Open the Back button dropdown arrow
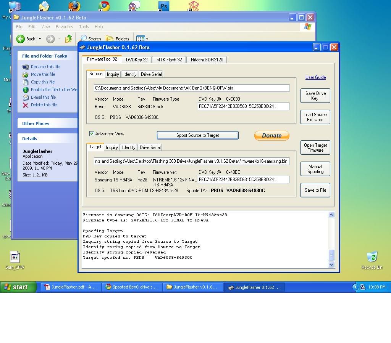The width and height of the screenshot is (391, 343). coord(40,39)
